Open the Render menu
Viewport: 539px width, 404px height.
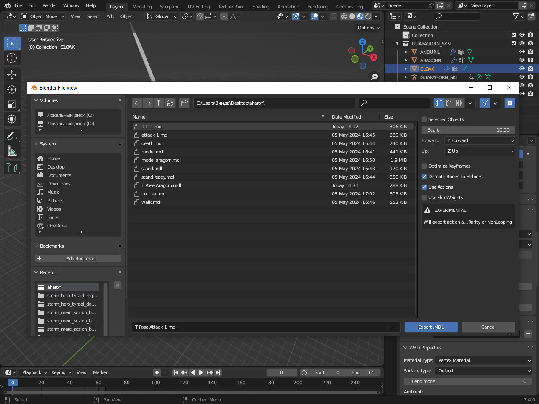pyautogui.click(x=50, y=5)
